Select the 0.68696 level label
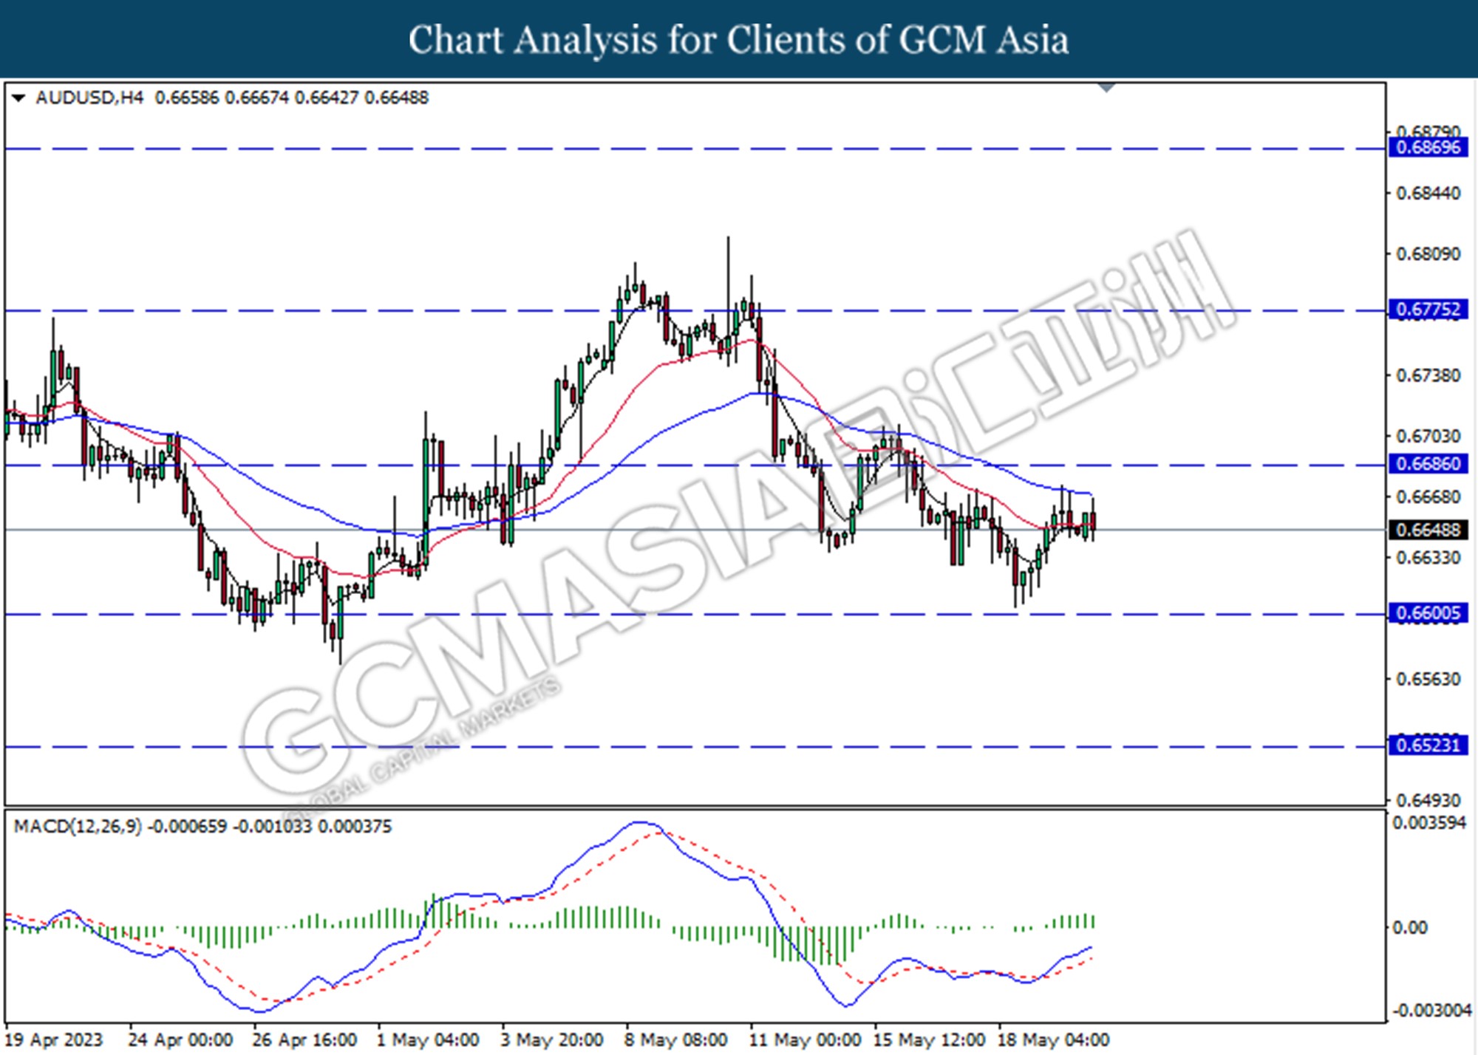 [1428, 147]
